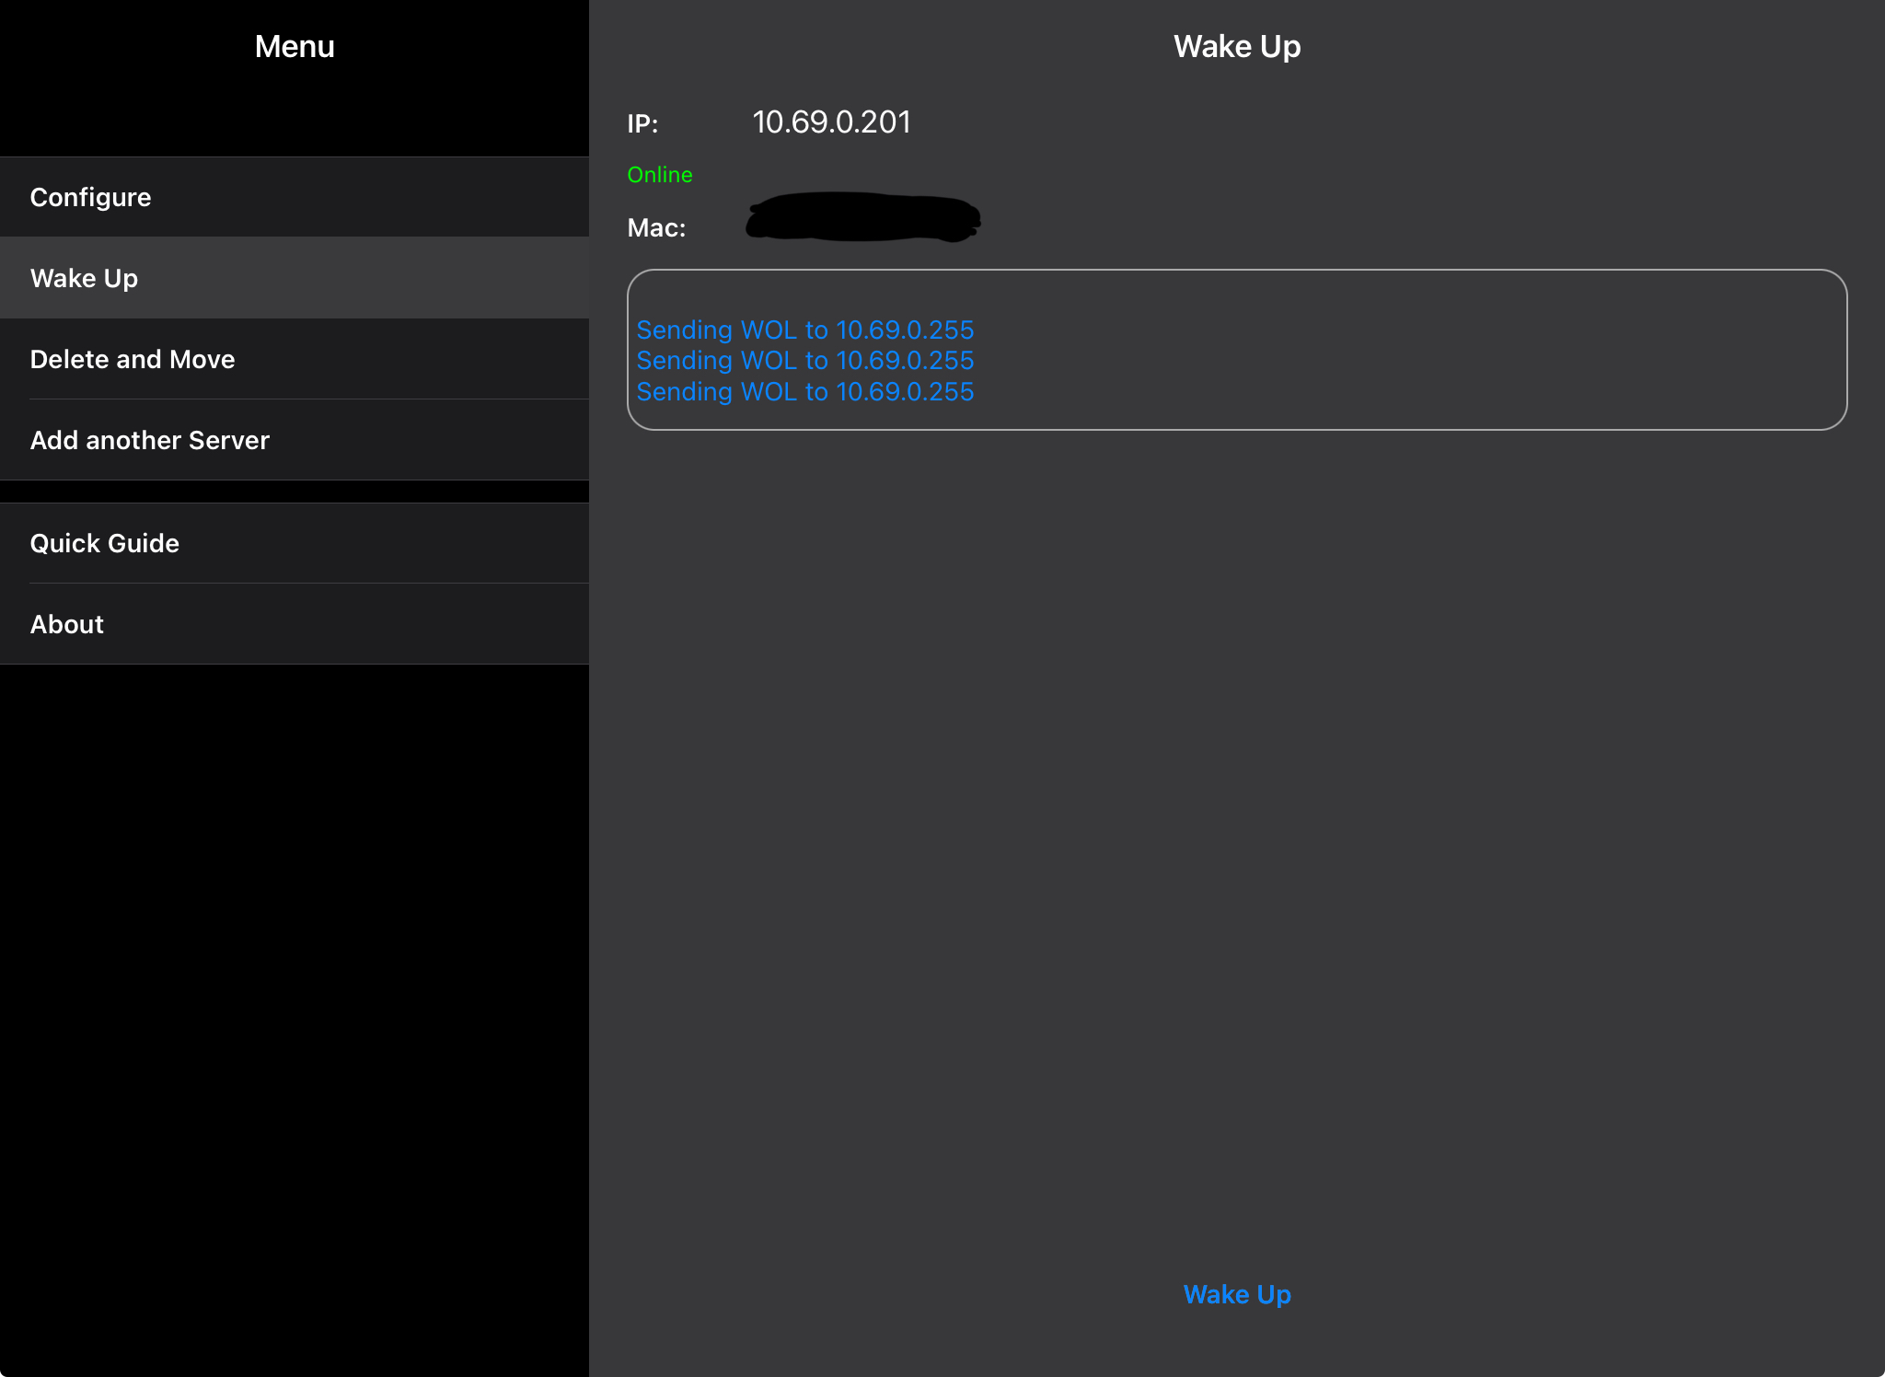Click the redacted Mac address field
Image resolution: width=1885 pixels, height=1377 pixels.
click(x=862, y=218)
